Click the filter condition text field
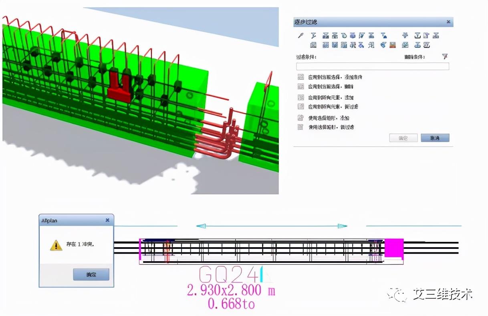The height and width of the screenshot is (316, 488). 373,66
